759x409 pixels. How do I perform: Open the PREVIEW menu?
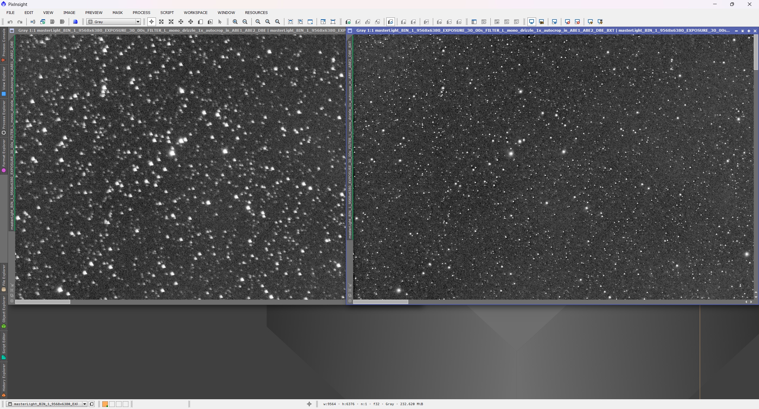94,12
